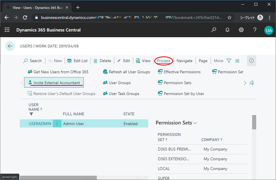Open User Groups
The image size is (276, 180).
[117, 83]
